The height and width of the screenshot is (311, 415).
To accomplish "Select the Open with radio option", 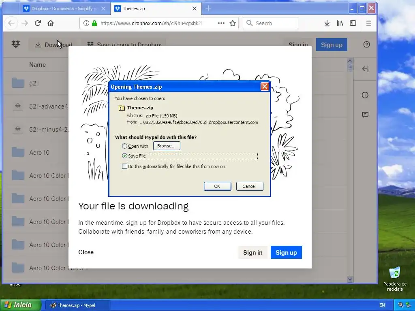I will pos(124,146).
